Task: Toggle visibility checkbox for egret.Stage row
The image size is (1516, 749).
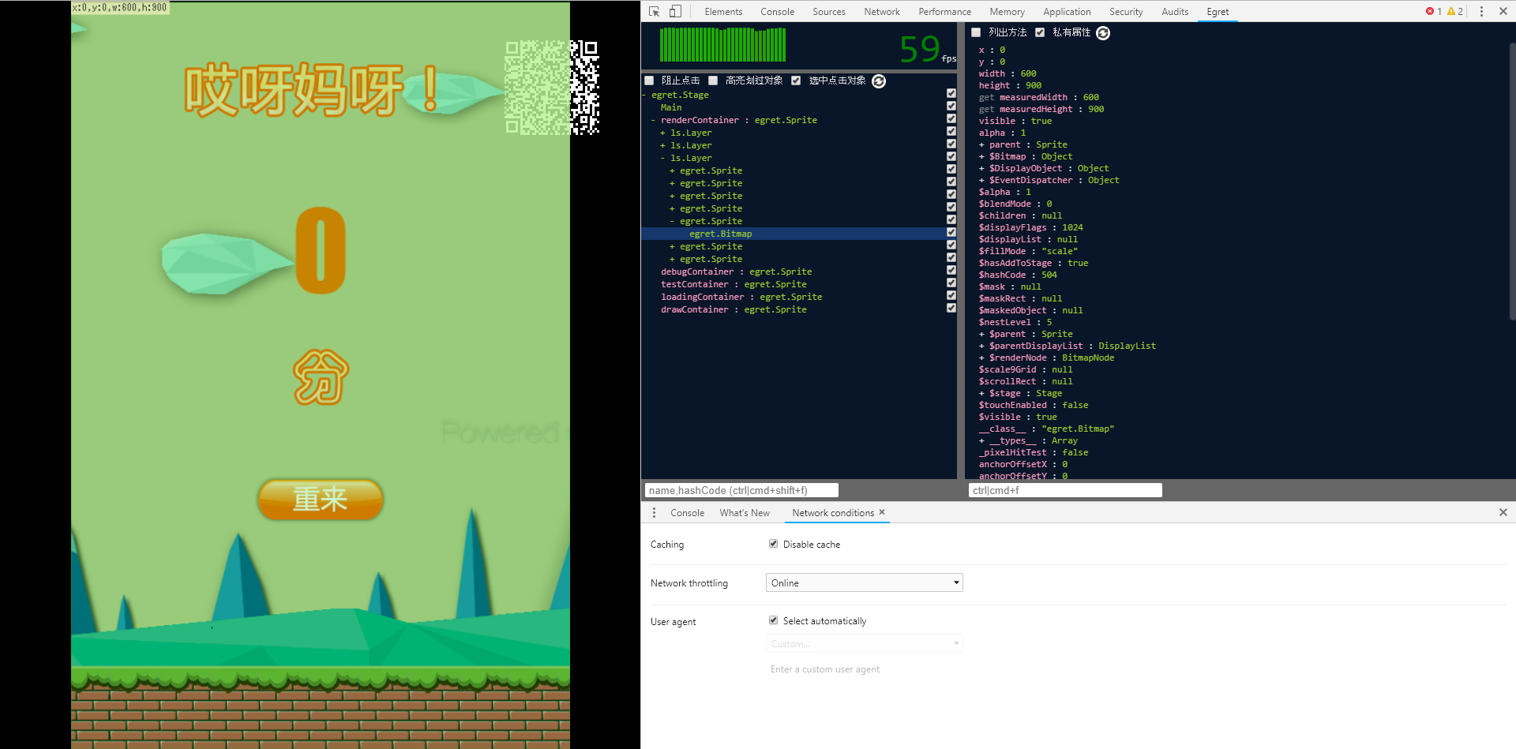Action: click(951, 93)
